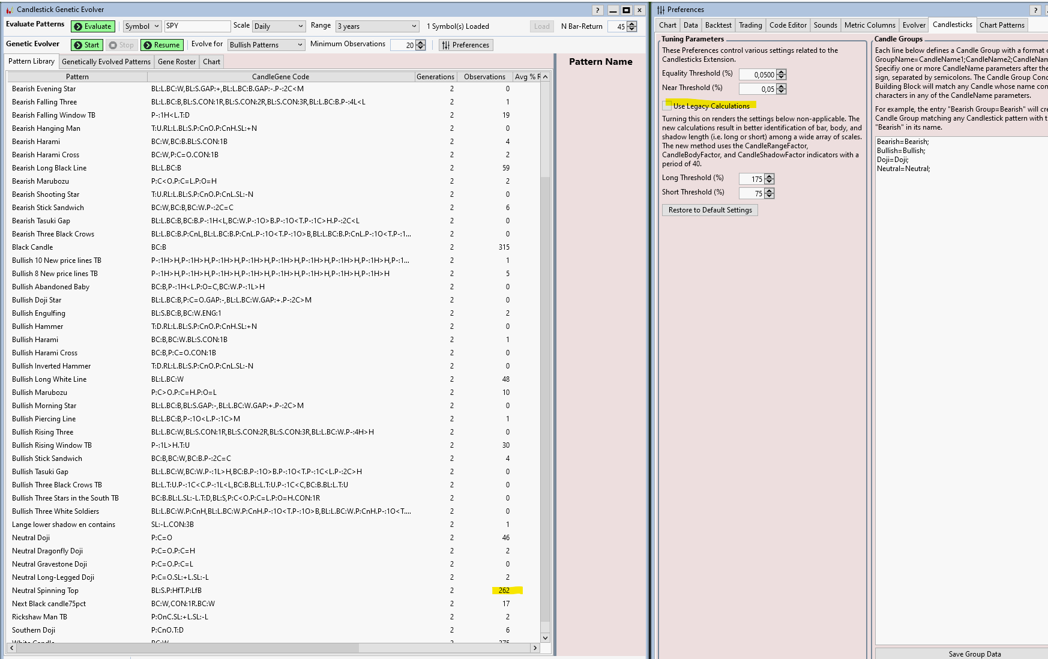Click the Load button
The image size is (1048, 659).
(x=541, y=26)
